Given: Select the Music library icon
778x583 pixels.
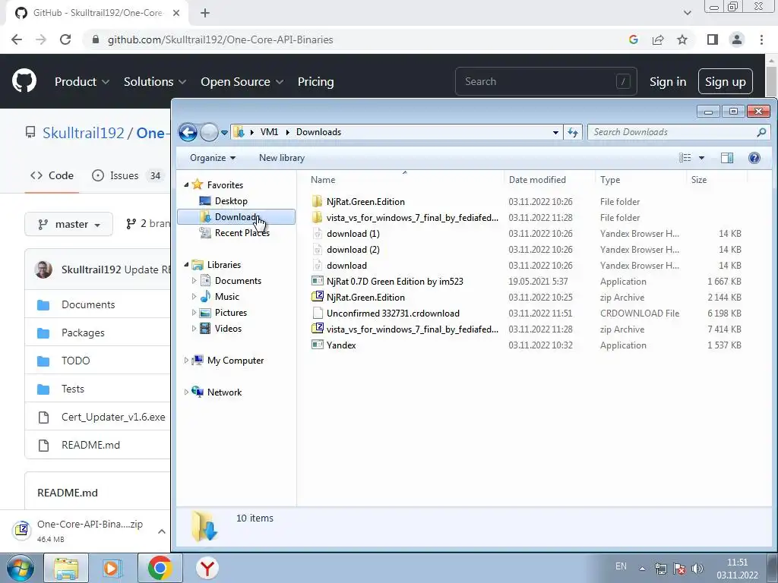Looking at the screenshot, I should pyautogui.click(x=205, y=297).
